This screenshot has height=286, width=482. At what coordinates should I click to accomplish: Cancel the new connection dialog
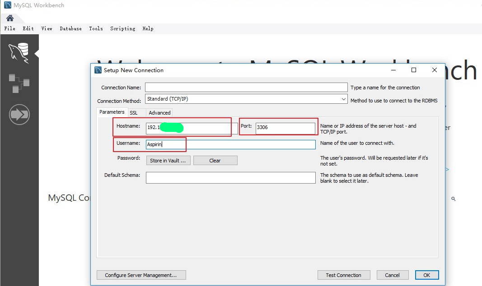(x=393, y=275)
